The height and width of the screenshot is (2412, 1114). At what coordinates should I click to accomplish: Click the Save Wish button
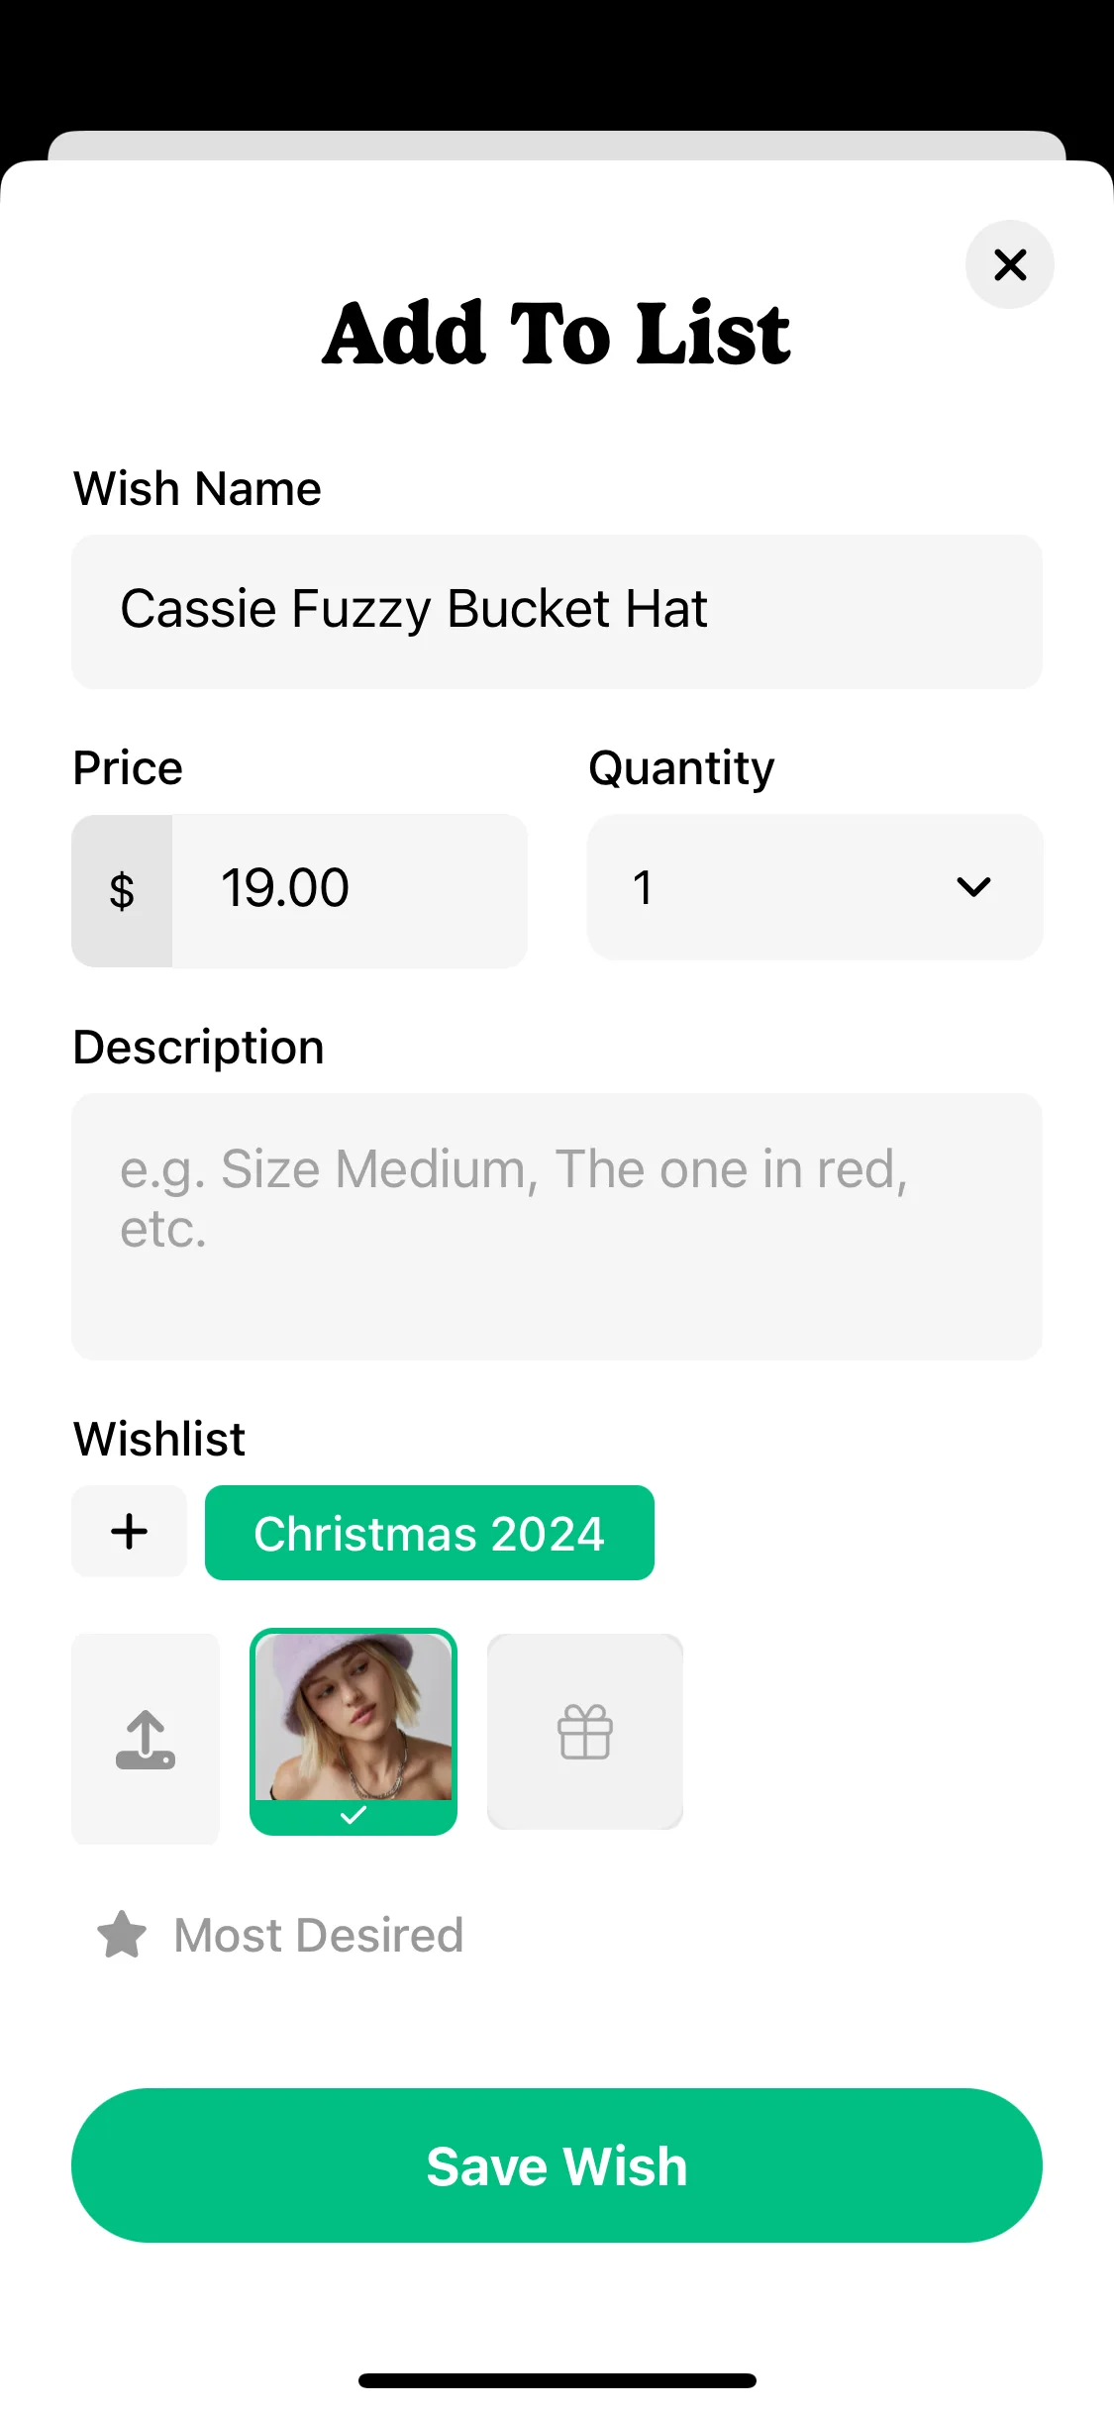tap(557, 2165)
